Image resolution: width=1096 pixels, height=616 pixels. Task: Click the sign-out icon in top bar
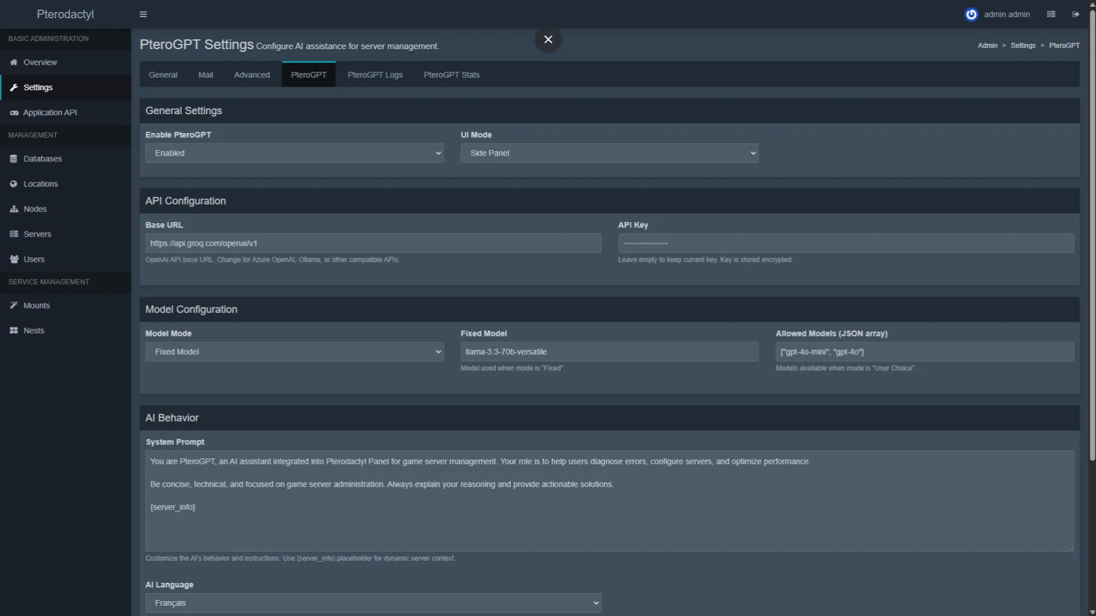tap(1075, 14)
